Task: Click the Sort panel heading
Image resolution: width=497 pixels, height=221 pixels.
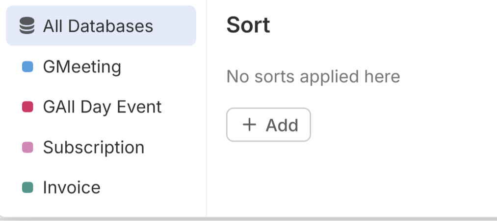Action: click(248, 25)
